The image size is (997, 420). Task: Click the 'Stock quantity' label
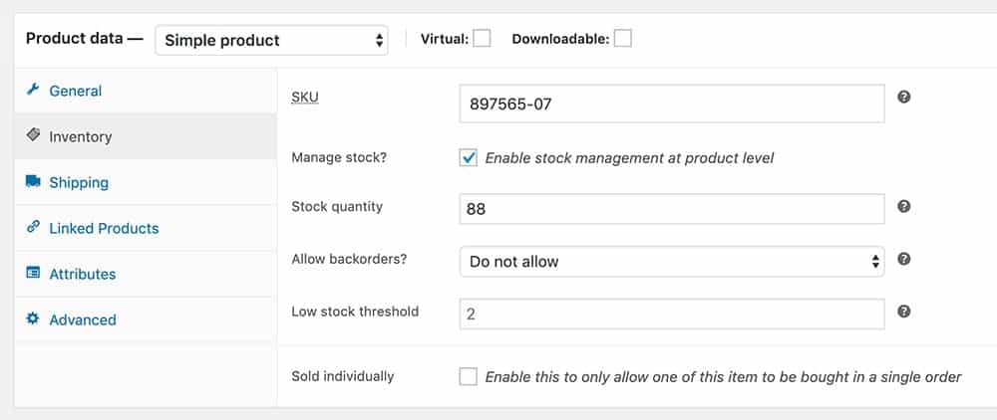tap(337, 207)
